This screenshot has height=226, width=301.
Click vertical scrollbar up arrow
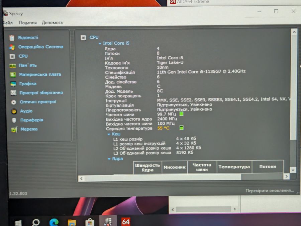coord(294,32)
